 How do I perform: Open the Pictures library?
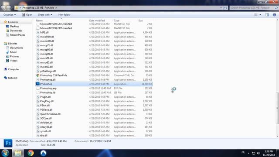point(14,56)
